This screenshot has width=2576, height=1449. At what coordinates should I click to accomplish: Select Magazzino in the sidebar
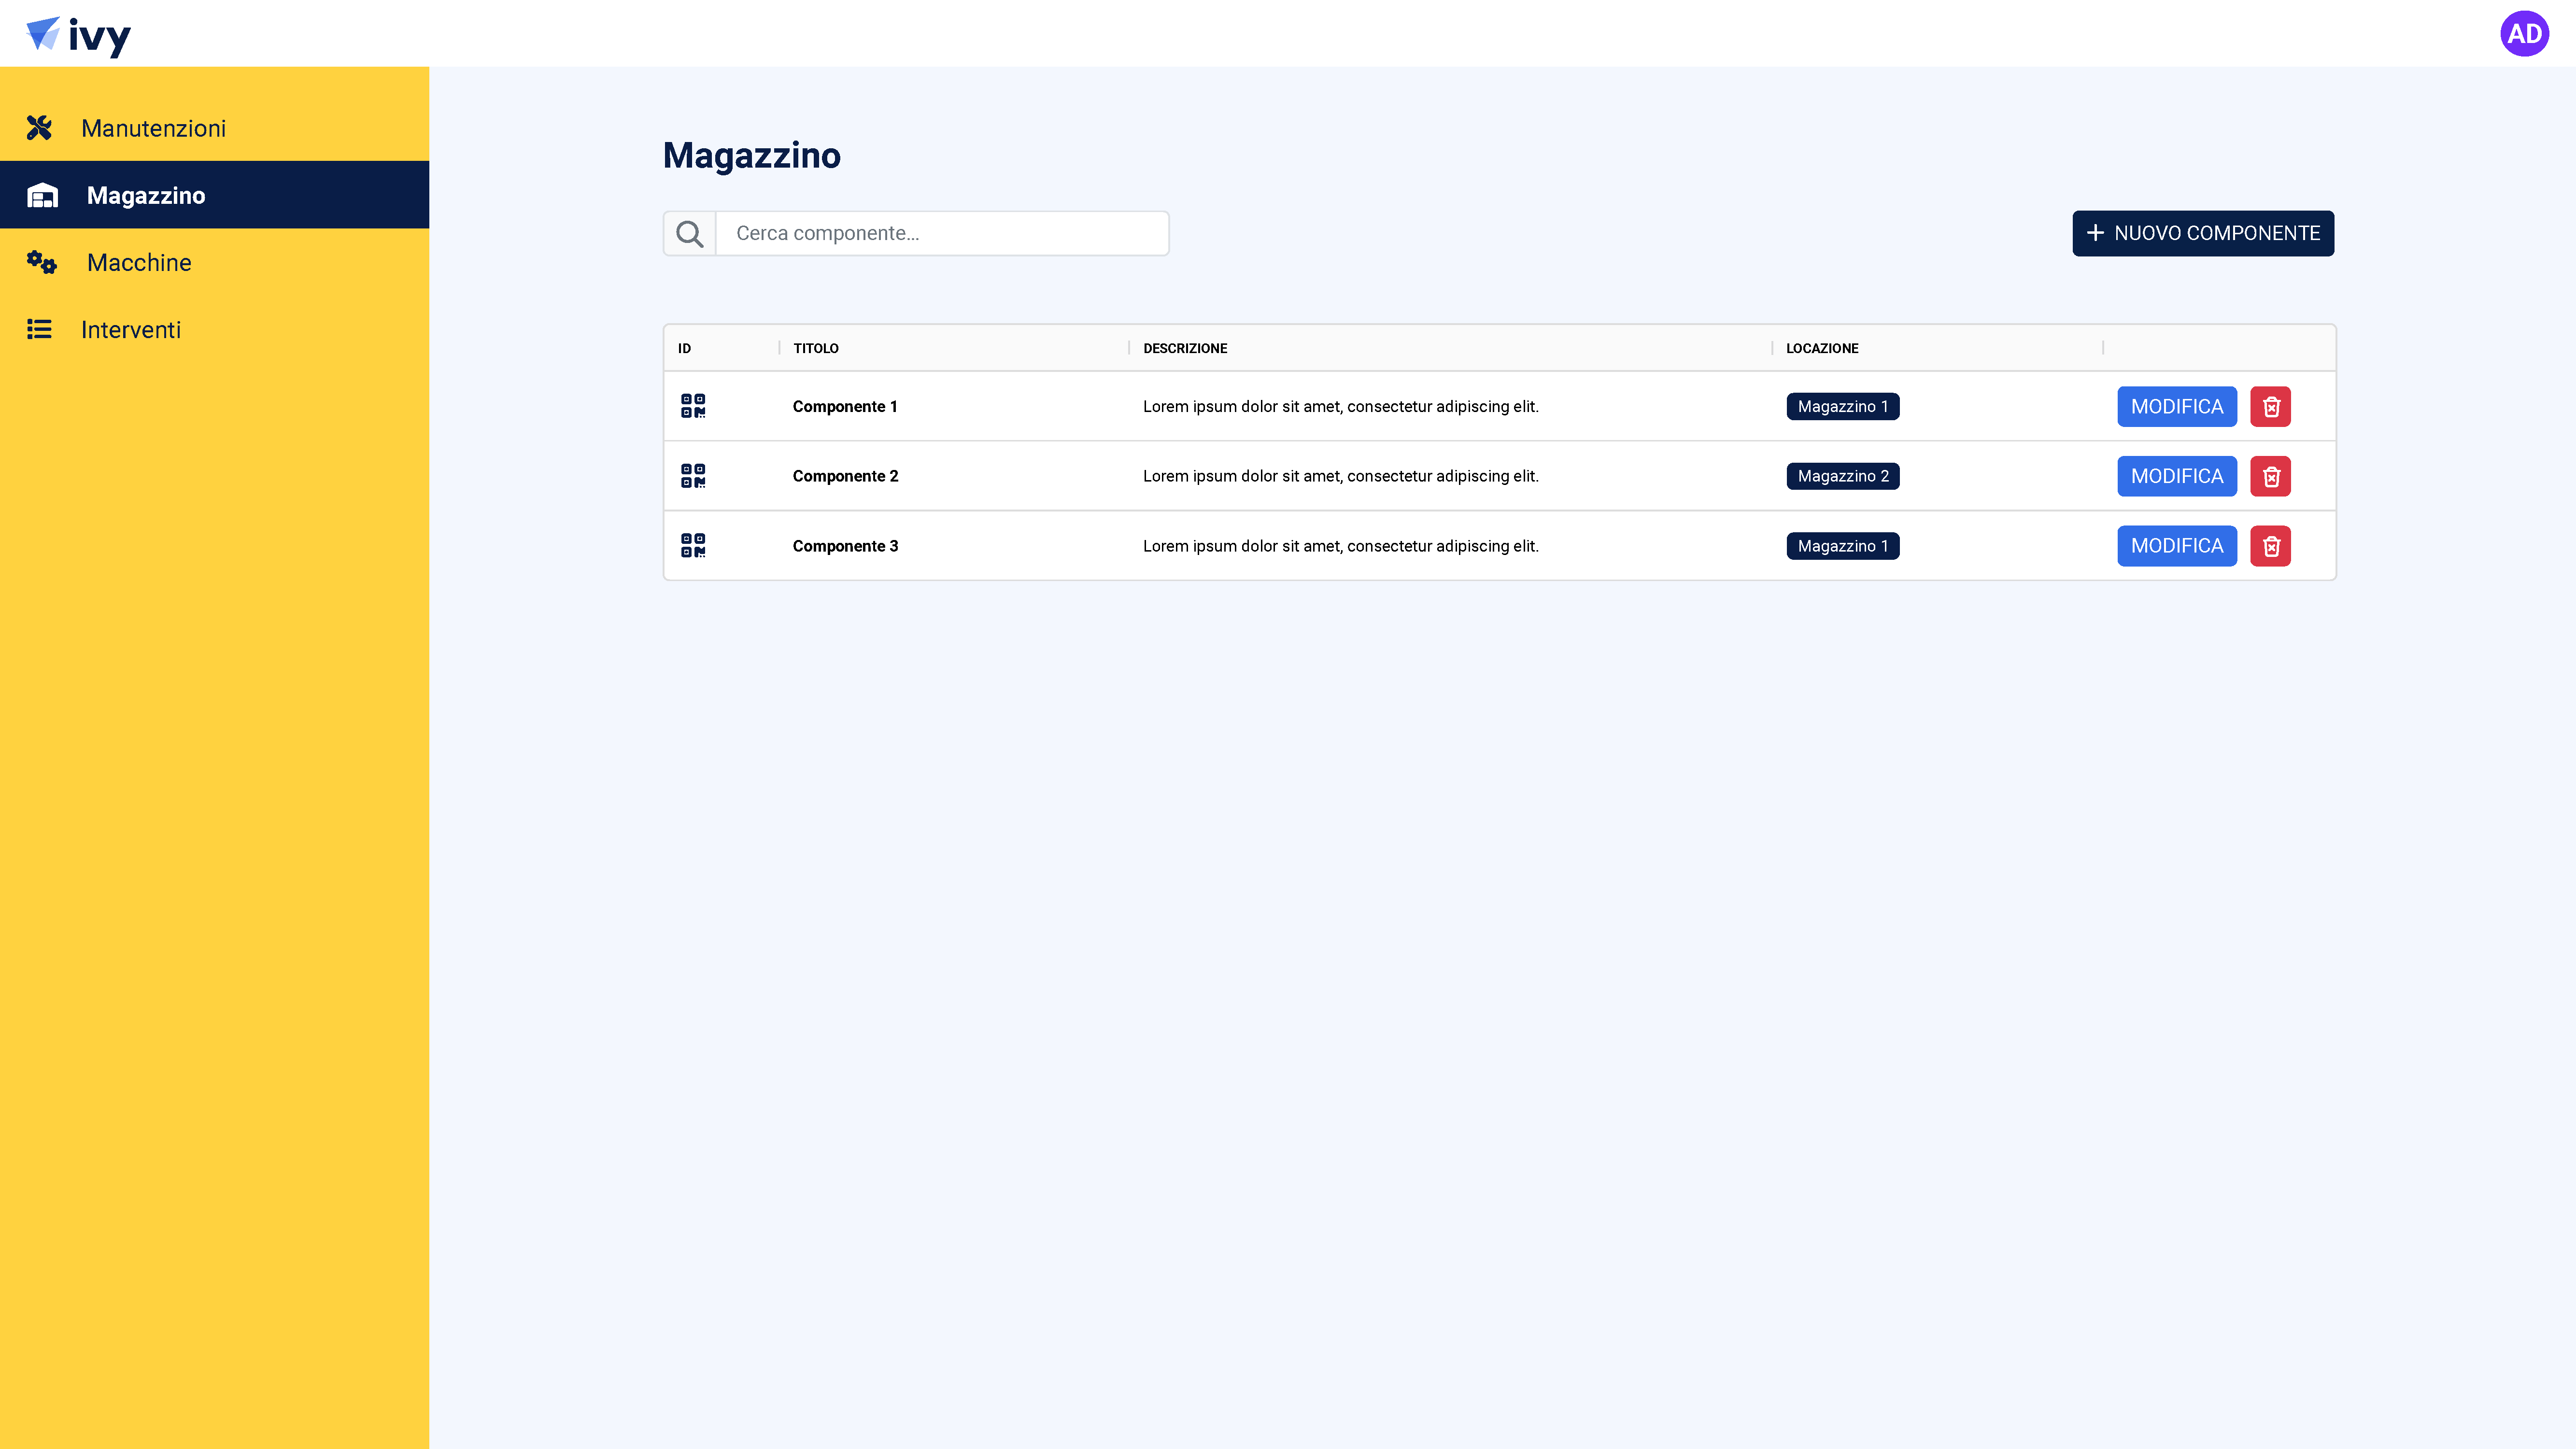point(215,195)
